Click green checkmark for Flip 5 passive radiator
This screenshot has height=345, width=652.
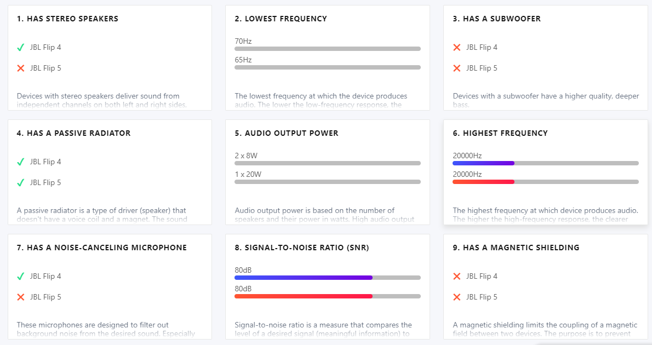tap(21, 183)
